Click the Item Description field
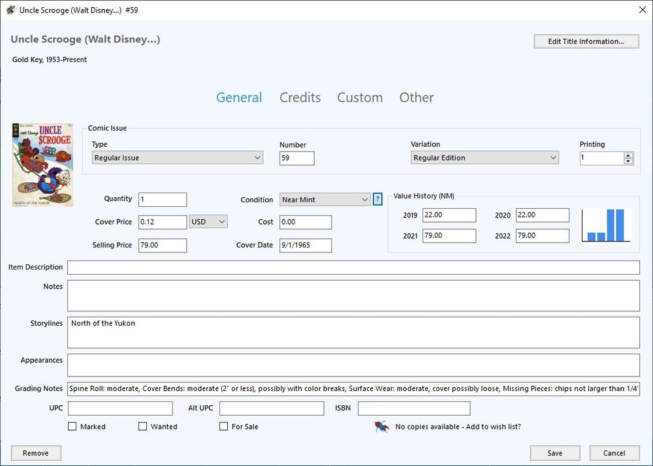653x466 pixels. (353, 268)
